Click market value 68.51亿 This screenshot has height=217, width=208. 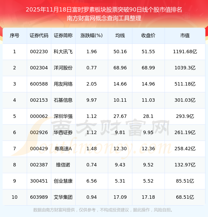click(185, 197)
